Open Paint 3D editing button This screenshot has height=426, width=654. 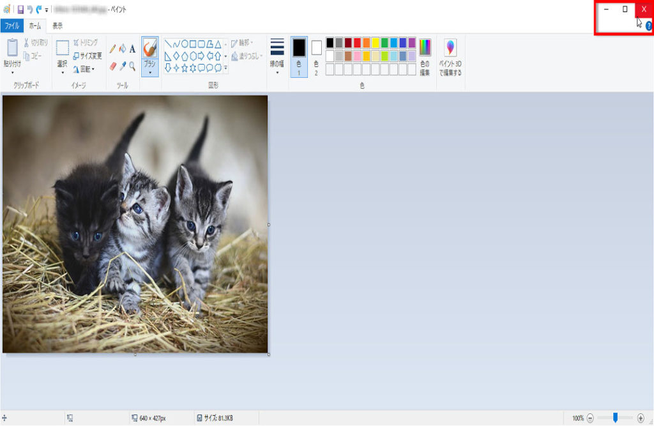450,57
